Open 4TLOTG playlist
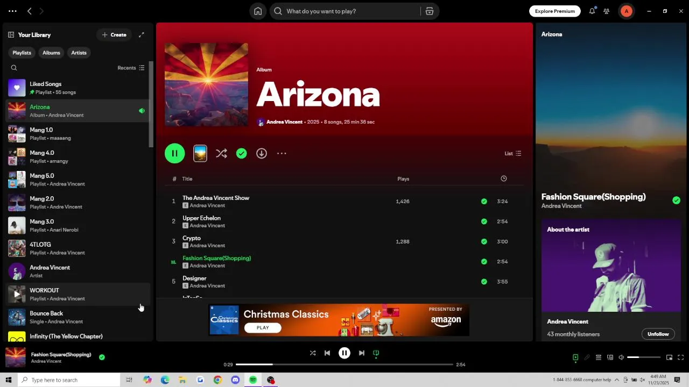689x387 pixels. click(78, 248)
